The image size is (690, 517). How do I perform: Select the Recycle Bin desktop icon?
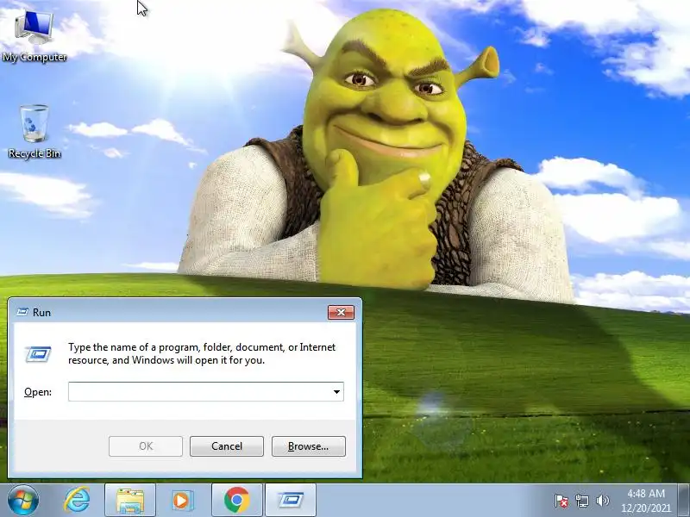pos(34,132)
